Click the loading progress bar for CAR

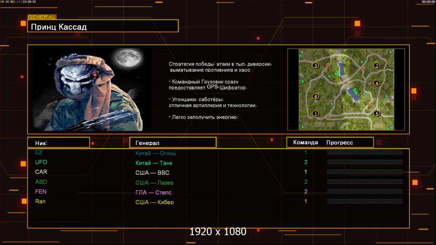[x=365, y=172]
